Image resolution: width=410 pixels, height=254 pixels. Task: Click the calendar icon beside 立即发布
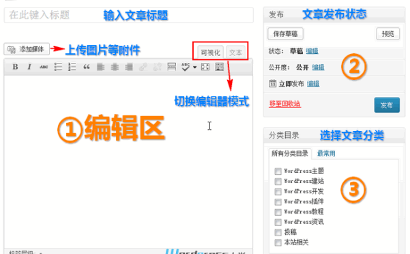[272, 83]
